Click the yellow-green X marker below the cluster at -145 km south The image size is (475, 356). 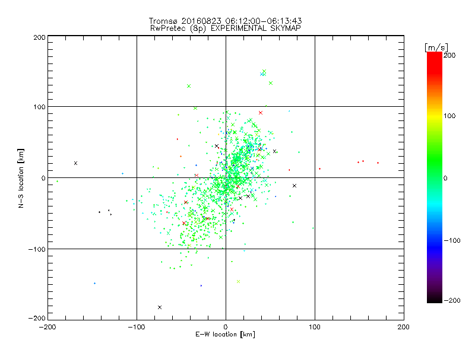(238, 281)
